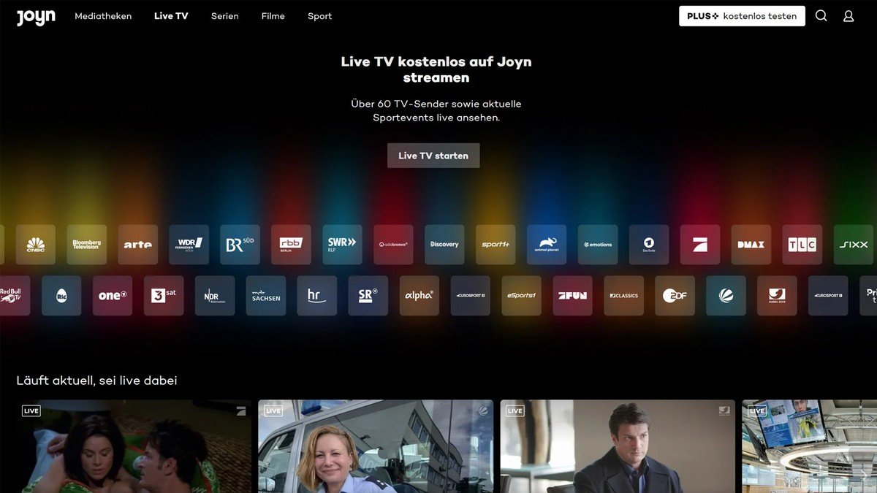Select the ProSieben FUN channel tile
This screenshot has height=493, width=877.
click(x=573, y=296)
